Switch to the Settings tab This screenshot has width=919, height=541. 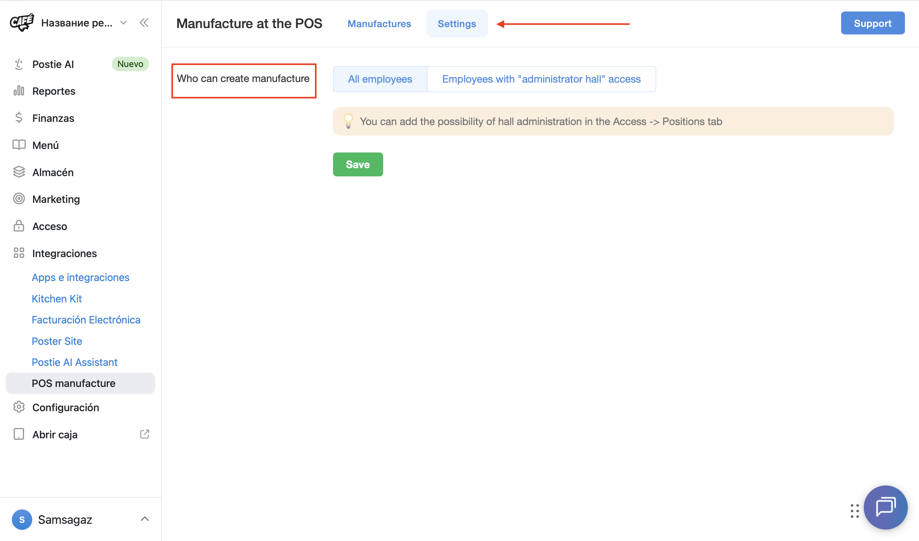click(457, 24)
